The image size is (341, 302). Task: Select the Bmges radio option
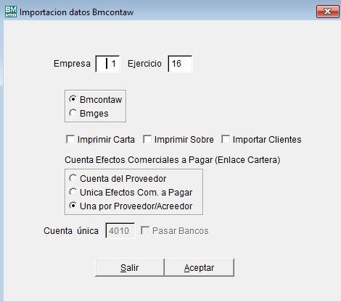(73, 113)
